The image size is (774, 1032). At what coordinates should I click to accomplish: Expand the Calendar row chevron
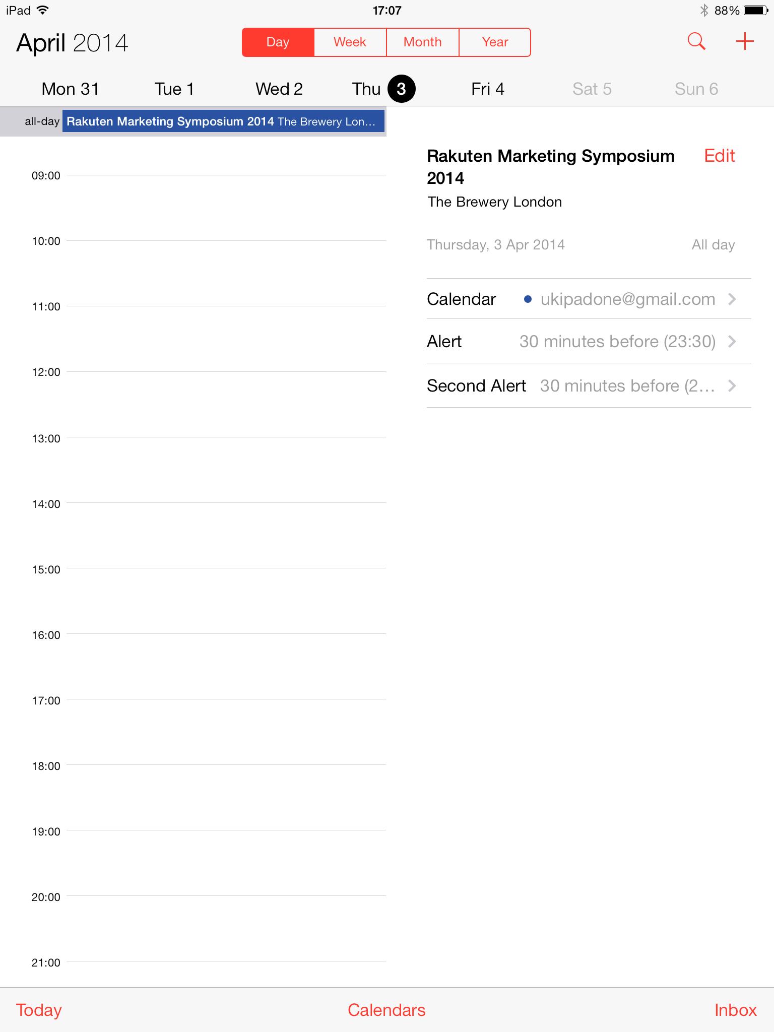[x=732, y=299]
